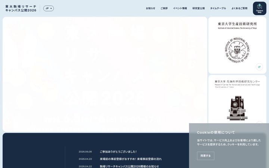The width and height of the screenshot is (269, 168).
Task: Open よくあるご質問 in the navigation
Action: point(239,8)
